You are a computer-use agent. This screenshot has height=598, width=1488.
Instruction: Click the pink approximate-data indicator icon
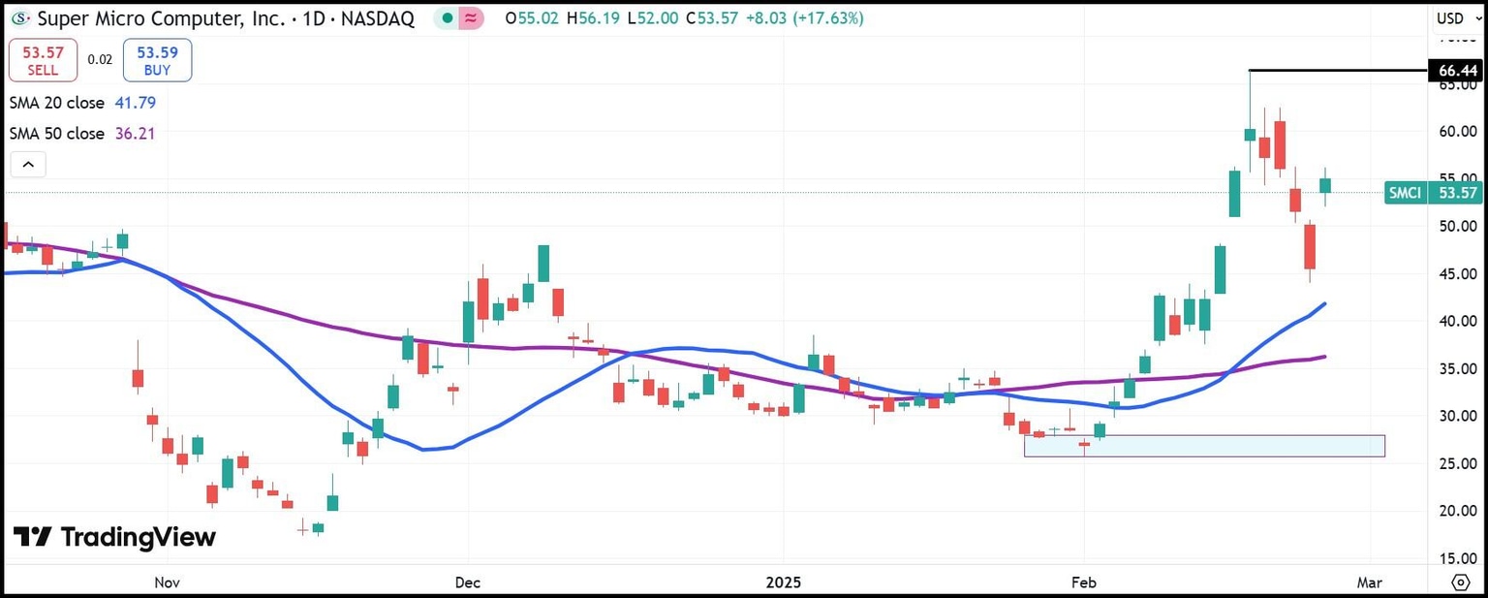pyautogui.click(x=470, y=17)
